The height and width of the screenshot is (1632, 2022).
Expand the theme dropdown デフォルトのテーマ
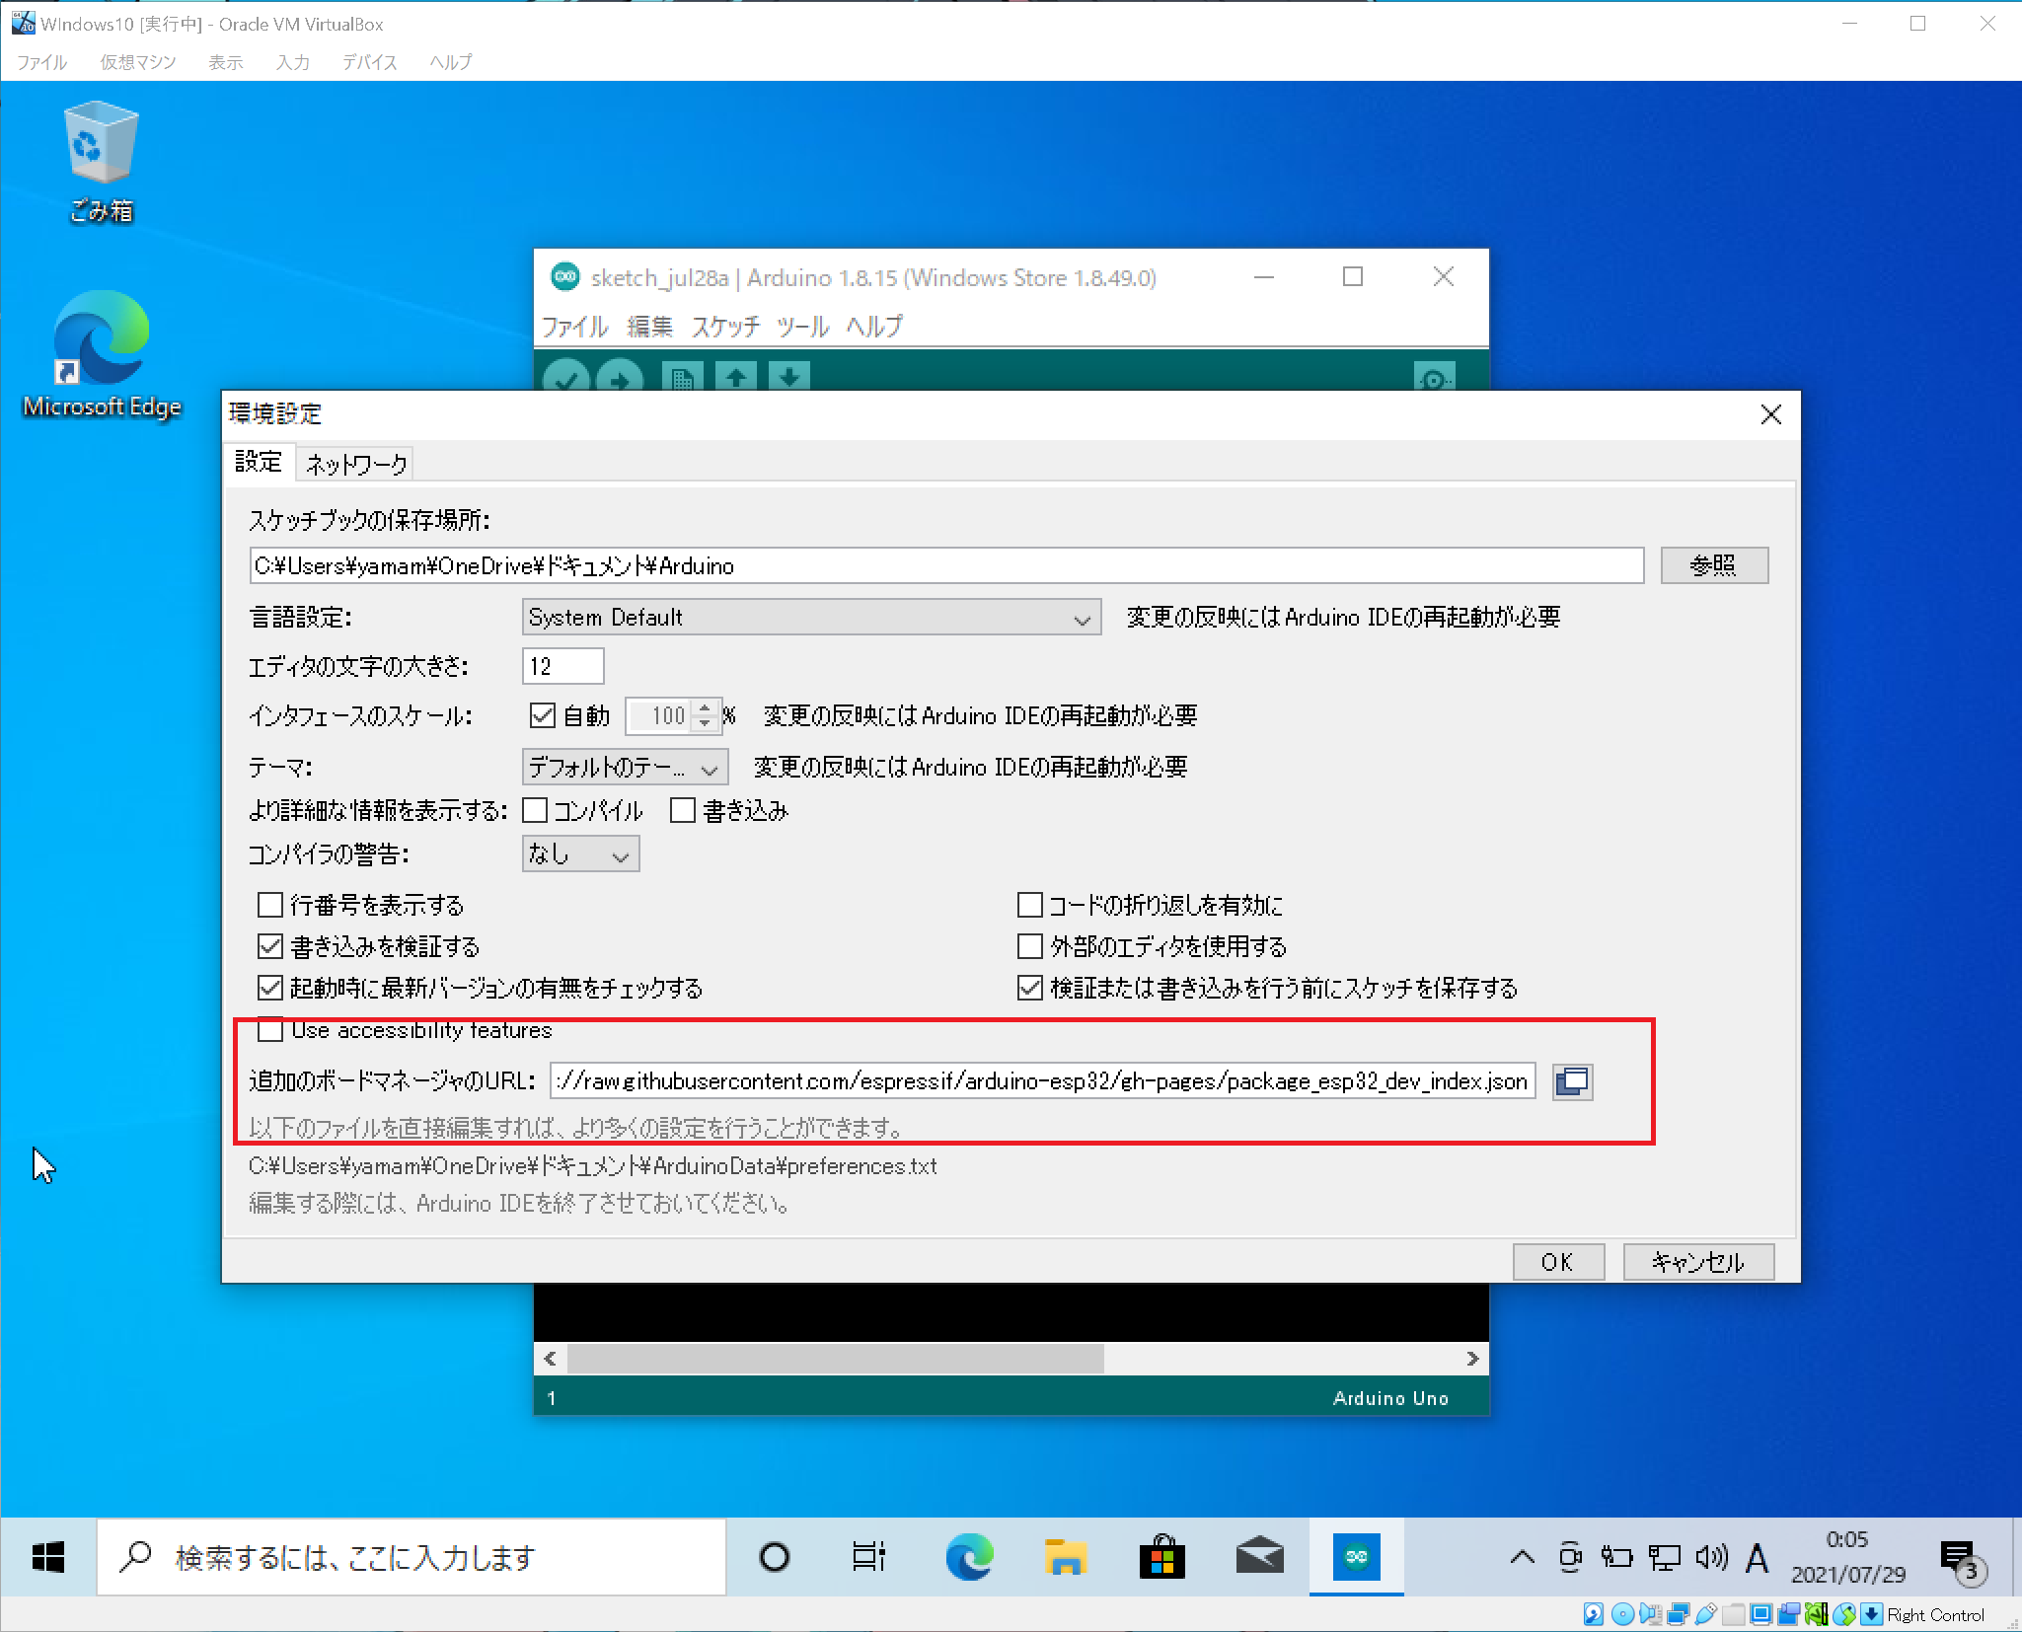coord(625,768)
